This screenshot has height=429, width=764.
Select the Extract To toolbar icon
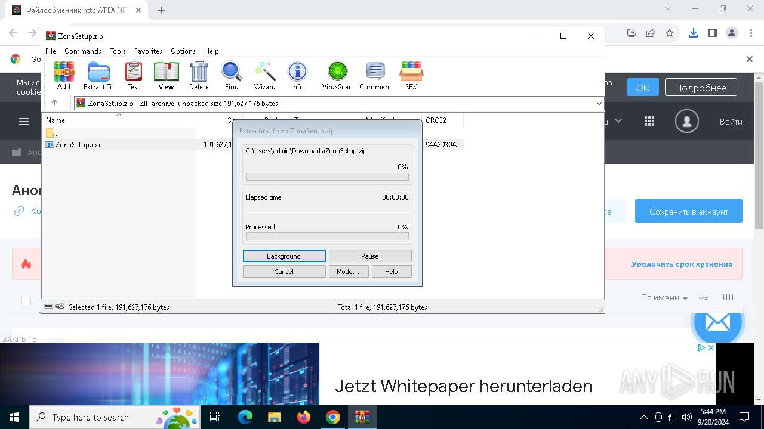[98, 76]
